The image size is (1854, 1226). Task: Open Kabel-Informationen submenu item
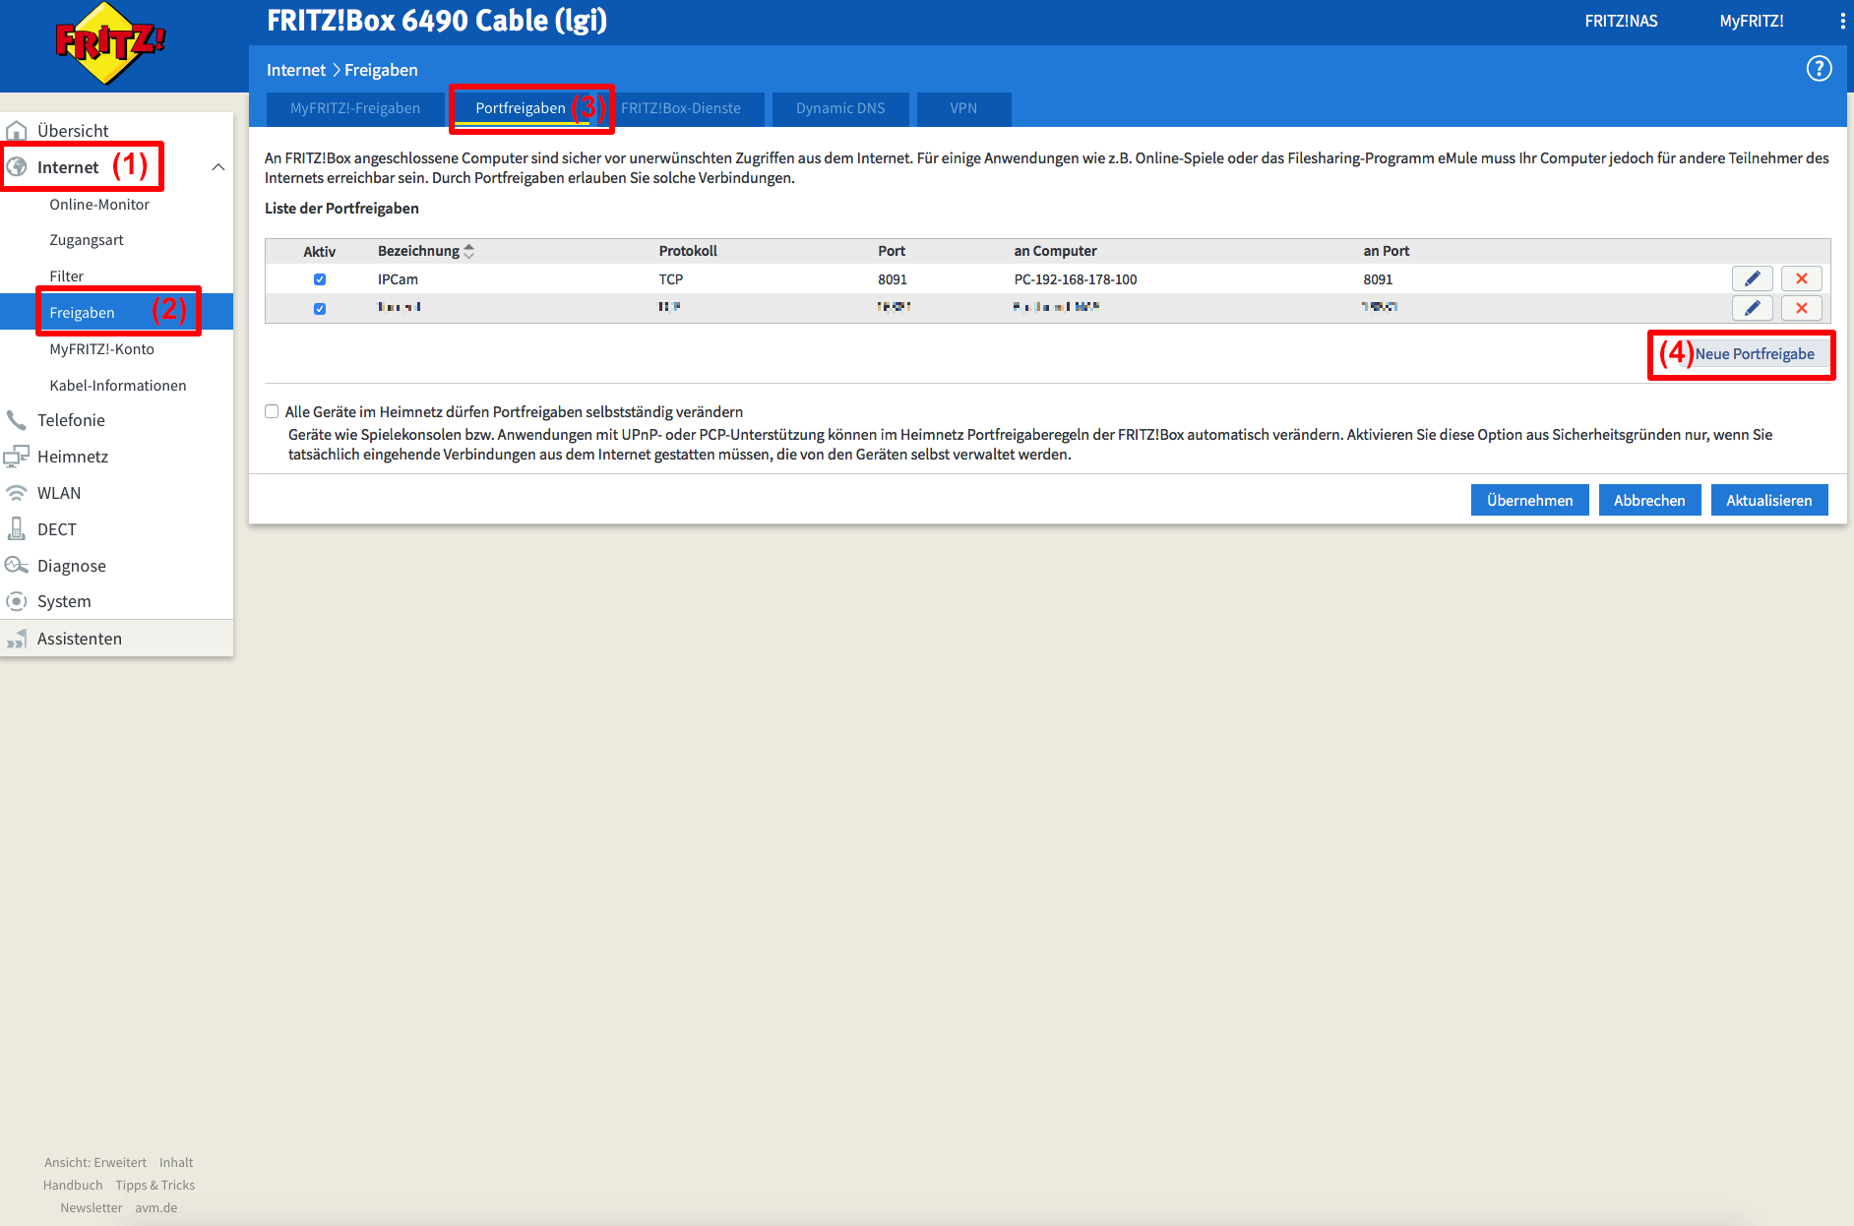pos(118,386)
